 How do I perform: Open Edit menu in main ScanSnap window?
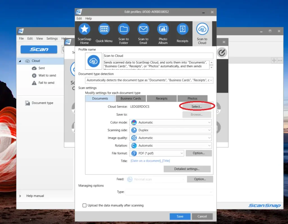pyautogui.click(x=30, y=38)
